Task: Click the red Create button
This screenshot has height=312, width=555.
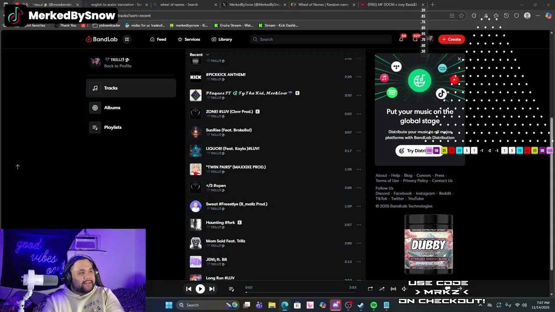Action: click(x=451, y=39)
